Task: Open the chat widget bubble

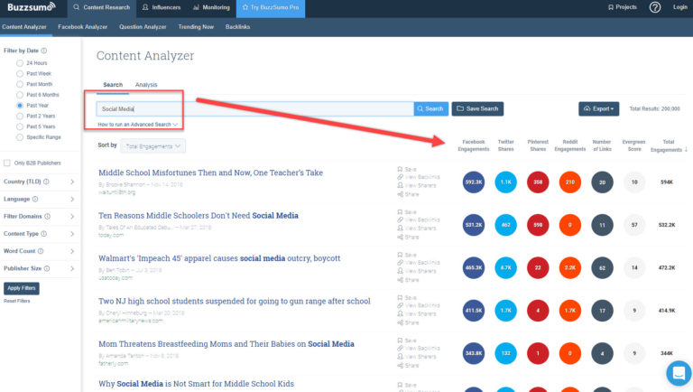Action: (679, 373)
